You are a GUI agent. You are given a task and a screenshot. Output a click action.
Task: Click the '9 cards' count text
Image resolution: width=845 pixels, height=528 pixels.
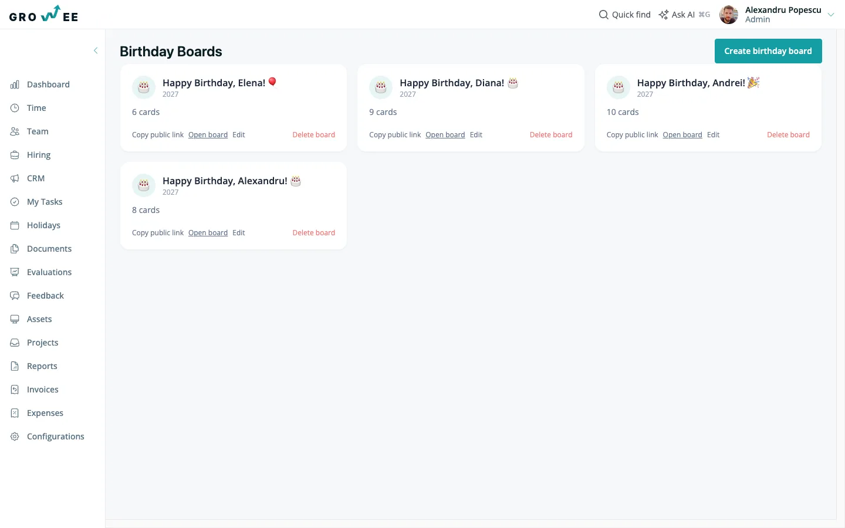(383, 112)
